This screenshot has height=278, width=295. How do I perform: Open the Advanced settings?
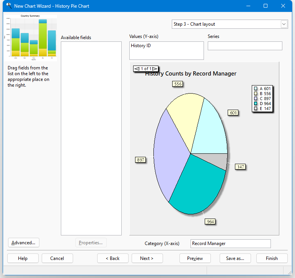pos(23,243)
